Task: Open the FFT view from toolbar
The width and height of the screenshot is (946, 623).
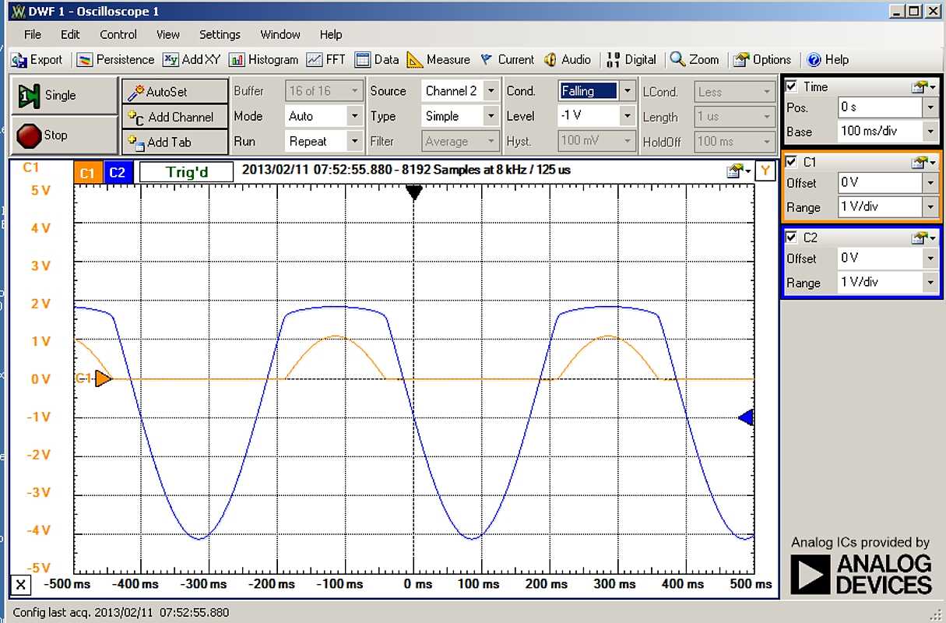Action: [x=325, y=59]
